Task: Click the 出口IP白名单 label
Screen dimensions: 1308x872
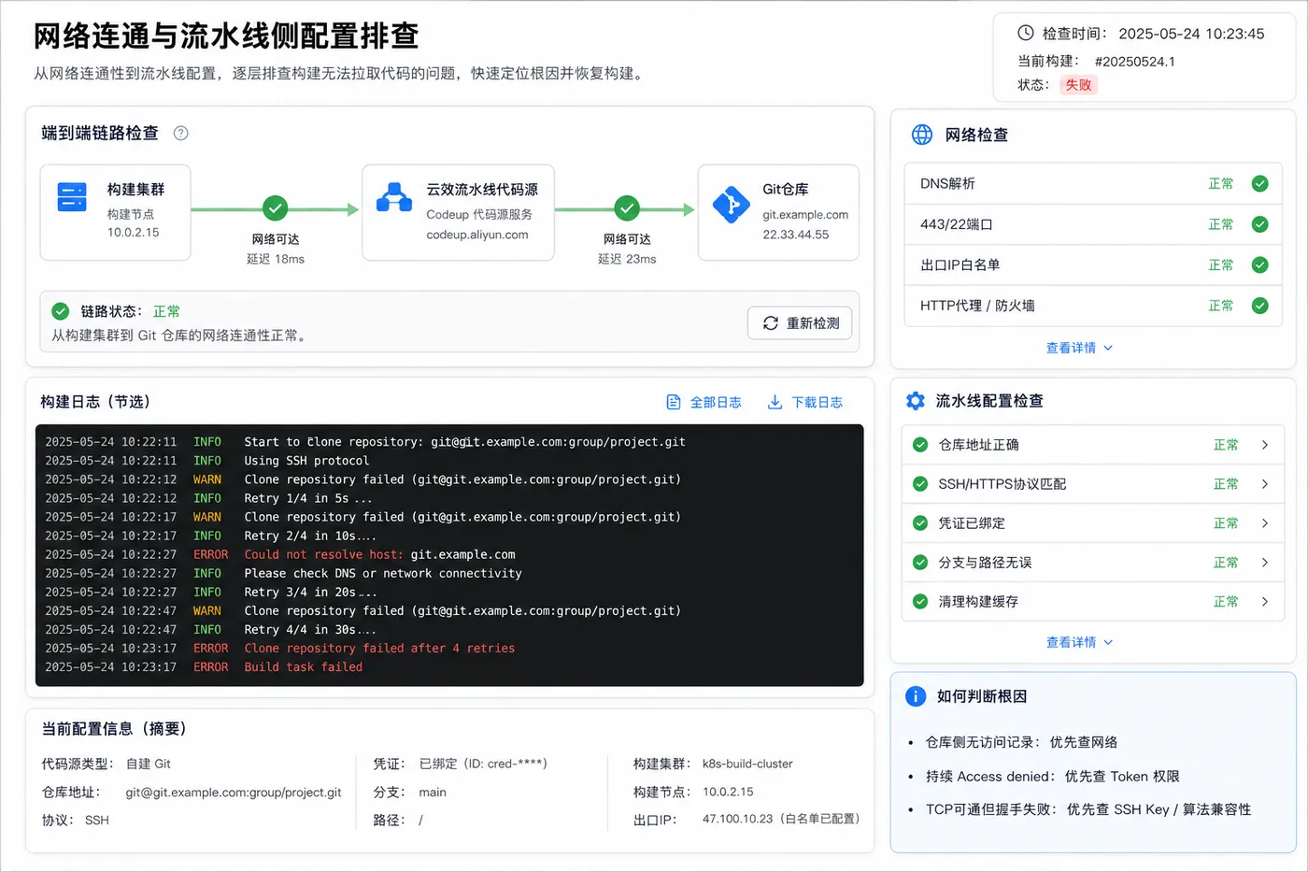Action: click(960, 265)
